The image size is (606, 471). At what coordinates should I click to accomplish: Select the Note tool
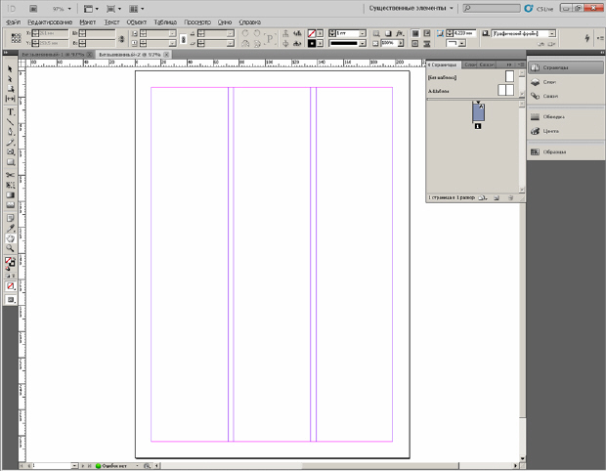(10, 218)
